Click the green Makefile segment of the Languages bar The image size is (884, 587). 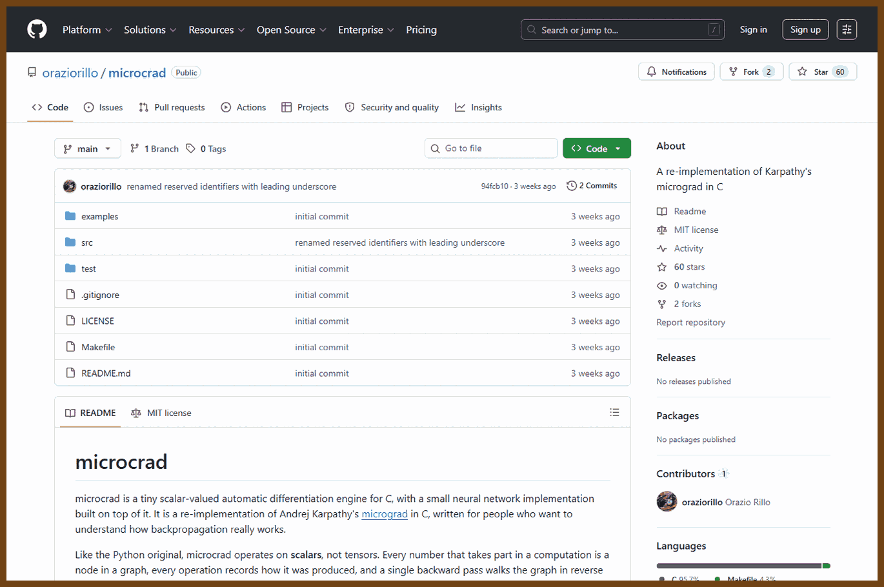click(x=827, y=566)
